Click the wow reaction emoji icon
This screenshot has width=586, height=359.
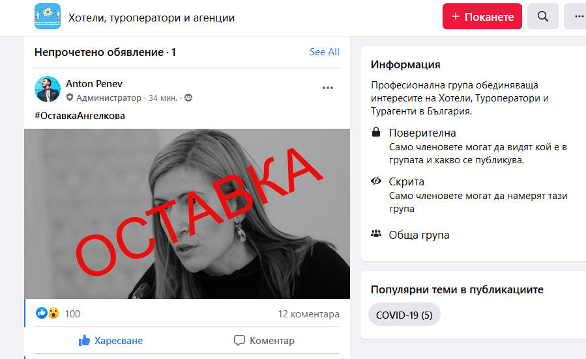53,313
